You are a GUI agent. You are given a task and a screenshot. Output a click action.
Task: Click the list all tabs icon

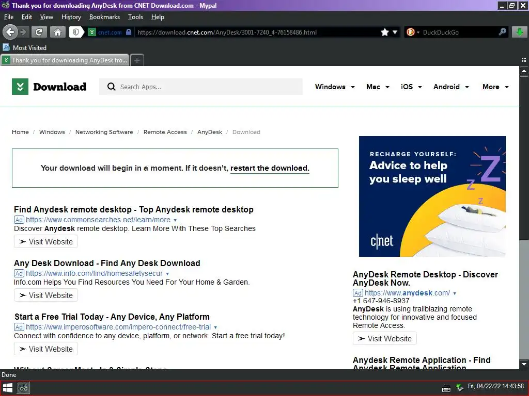coord(524,60)
